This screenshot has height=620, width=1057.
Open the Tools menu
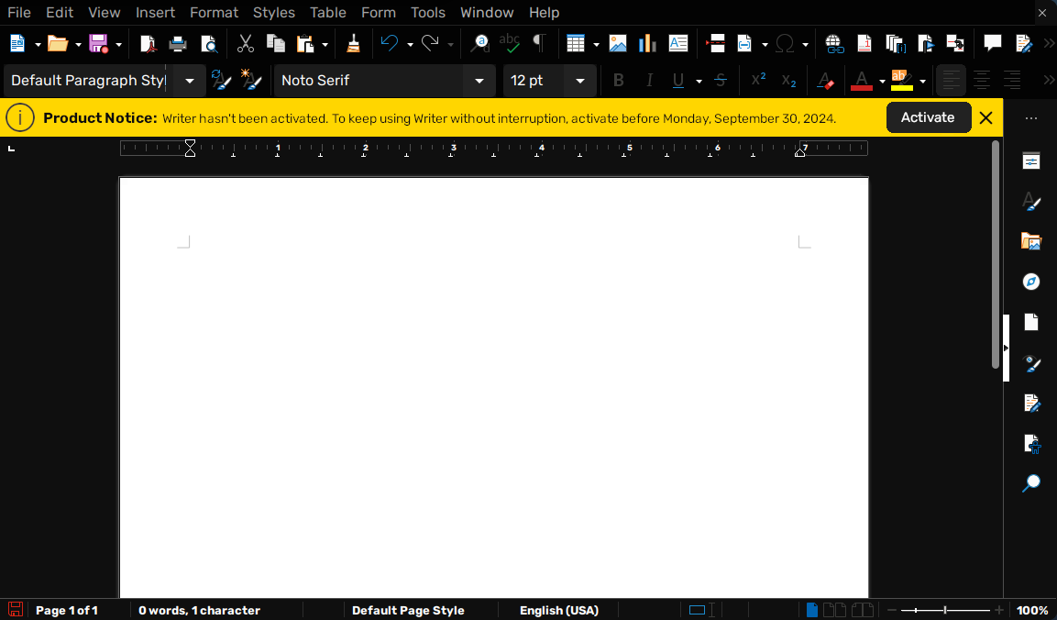(x=427, y=12)
